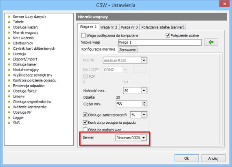Switch to Waga nr 1 tab
Screen dimensions: 232x167
click(x=88, y=27)
